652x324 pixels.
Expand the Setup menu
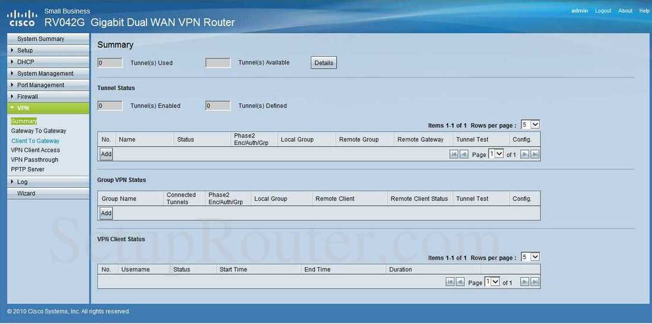click(48, 50)
